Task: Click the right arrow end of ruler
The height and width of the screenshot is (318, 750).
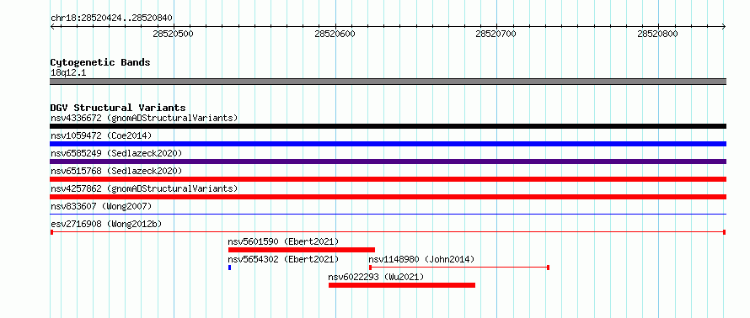Action: (724, 26)
